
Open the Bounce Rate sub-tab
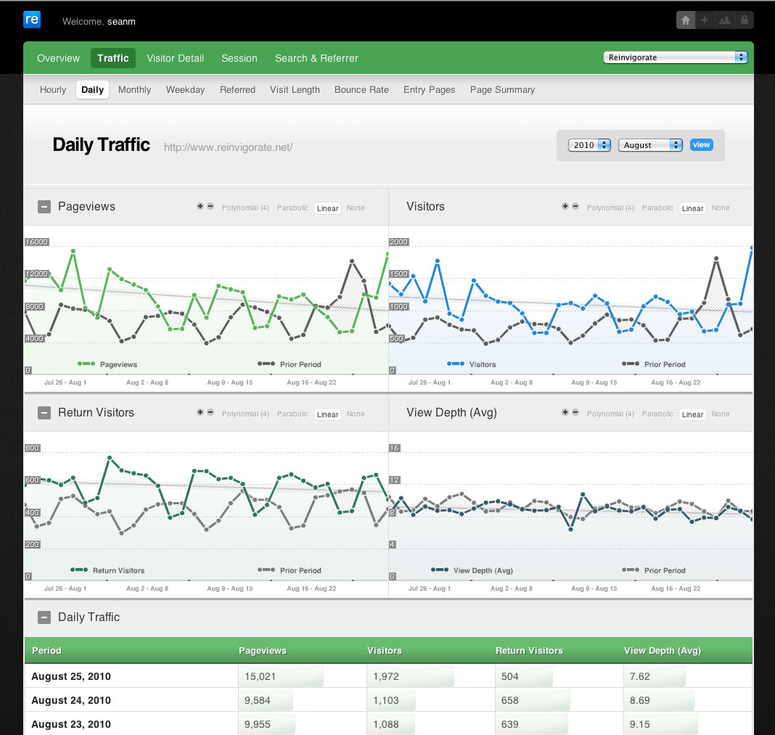tap(361, 90)
